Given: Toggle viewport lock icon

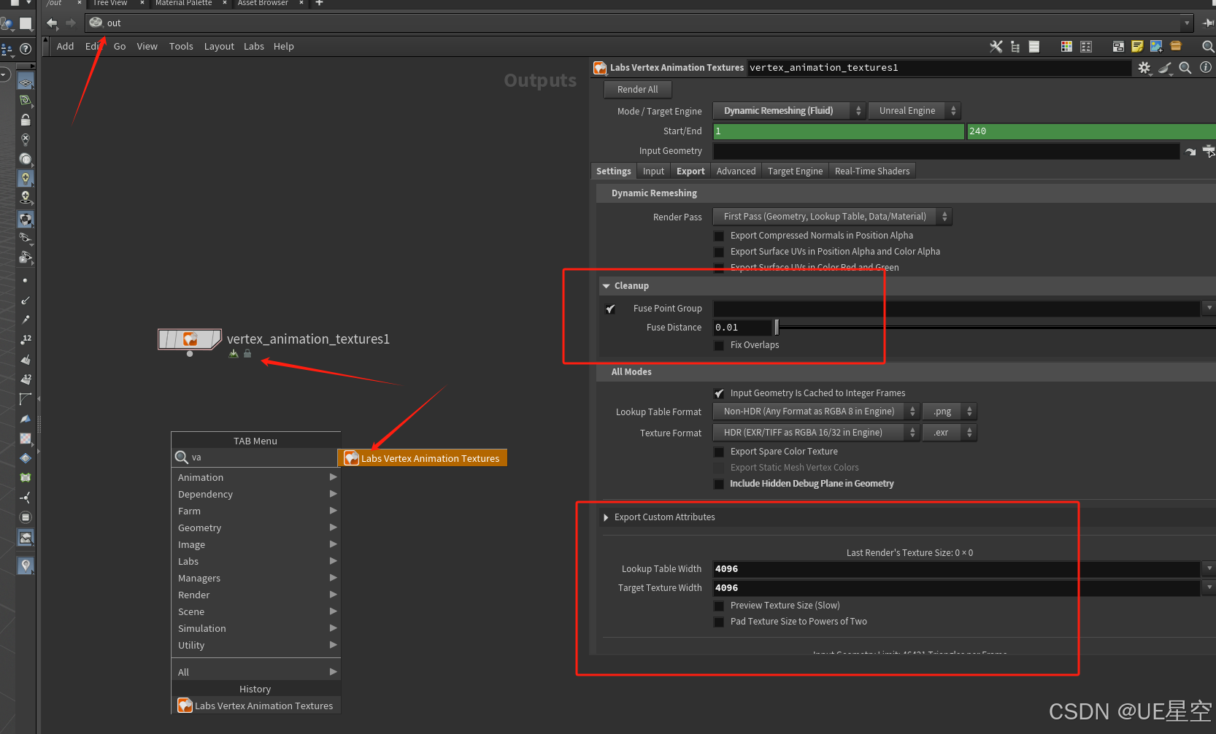Looking at the screenshot, I should pos(26,120).
